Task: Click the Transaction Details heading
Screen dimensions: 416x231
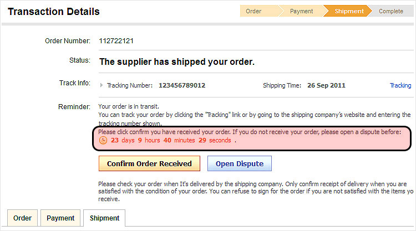Action: click(54, 11)
